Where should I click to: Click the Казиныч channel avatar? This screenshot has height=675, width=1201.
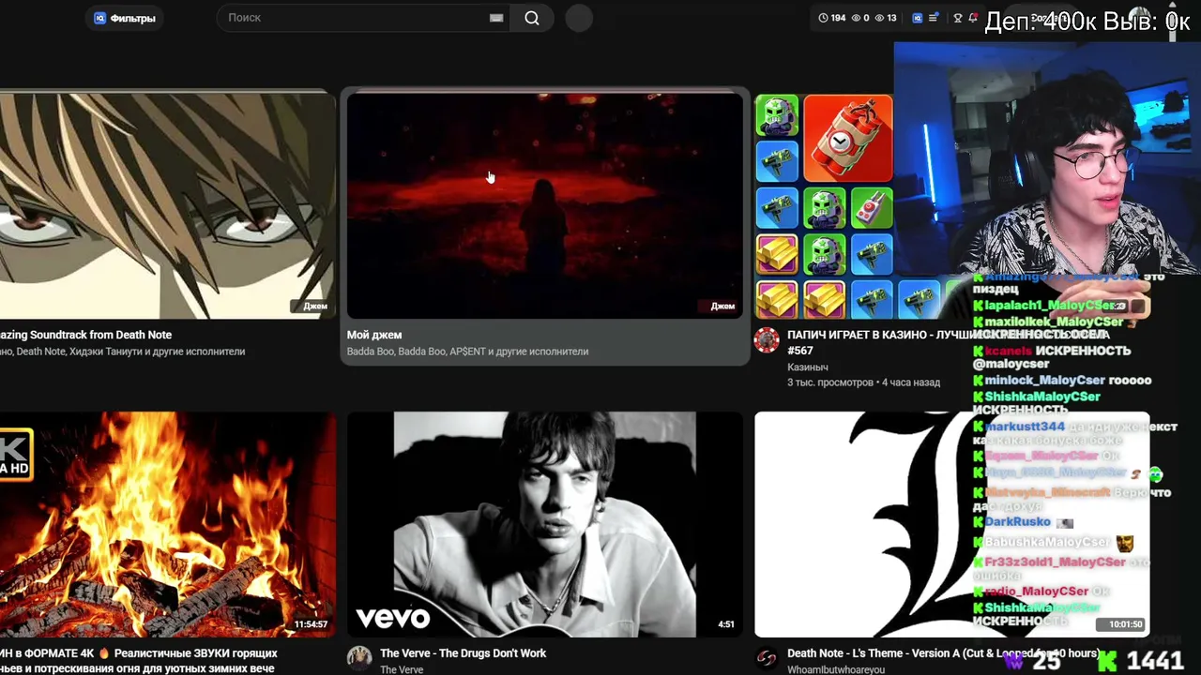[767, 340]
